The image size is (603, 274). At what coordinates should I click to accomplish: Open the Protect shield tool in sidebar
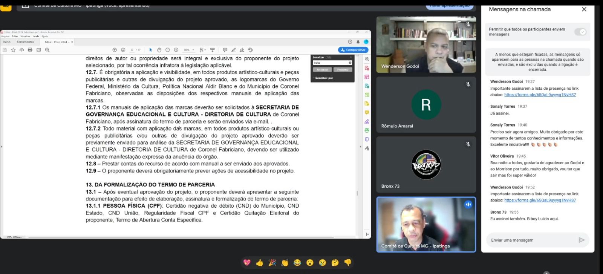coord(367,139)
